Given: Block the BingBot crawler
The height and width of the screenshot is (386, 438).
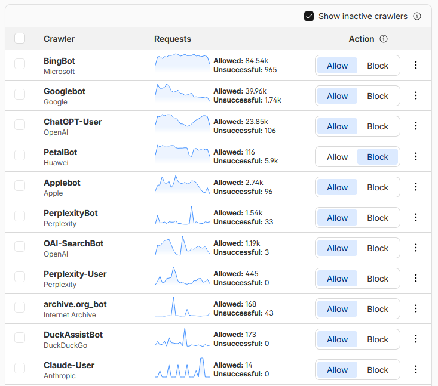Looking at the screenshot, I should 378,66.
